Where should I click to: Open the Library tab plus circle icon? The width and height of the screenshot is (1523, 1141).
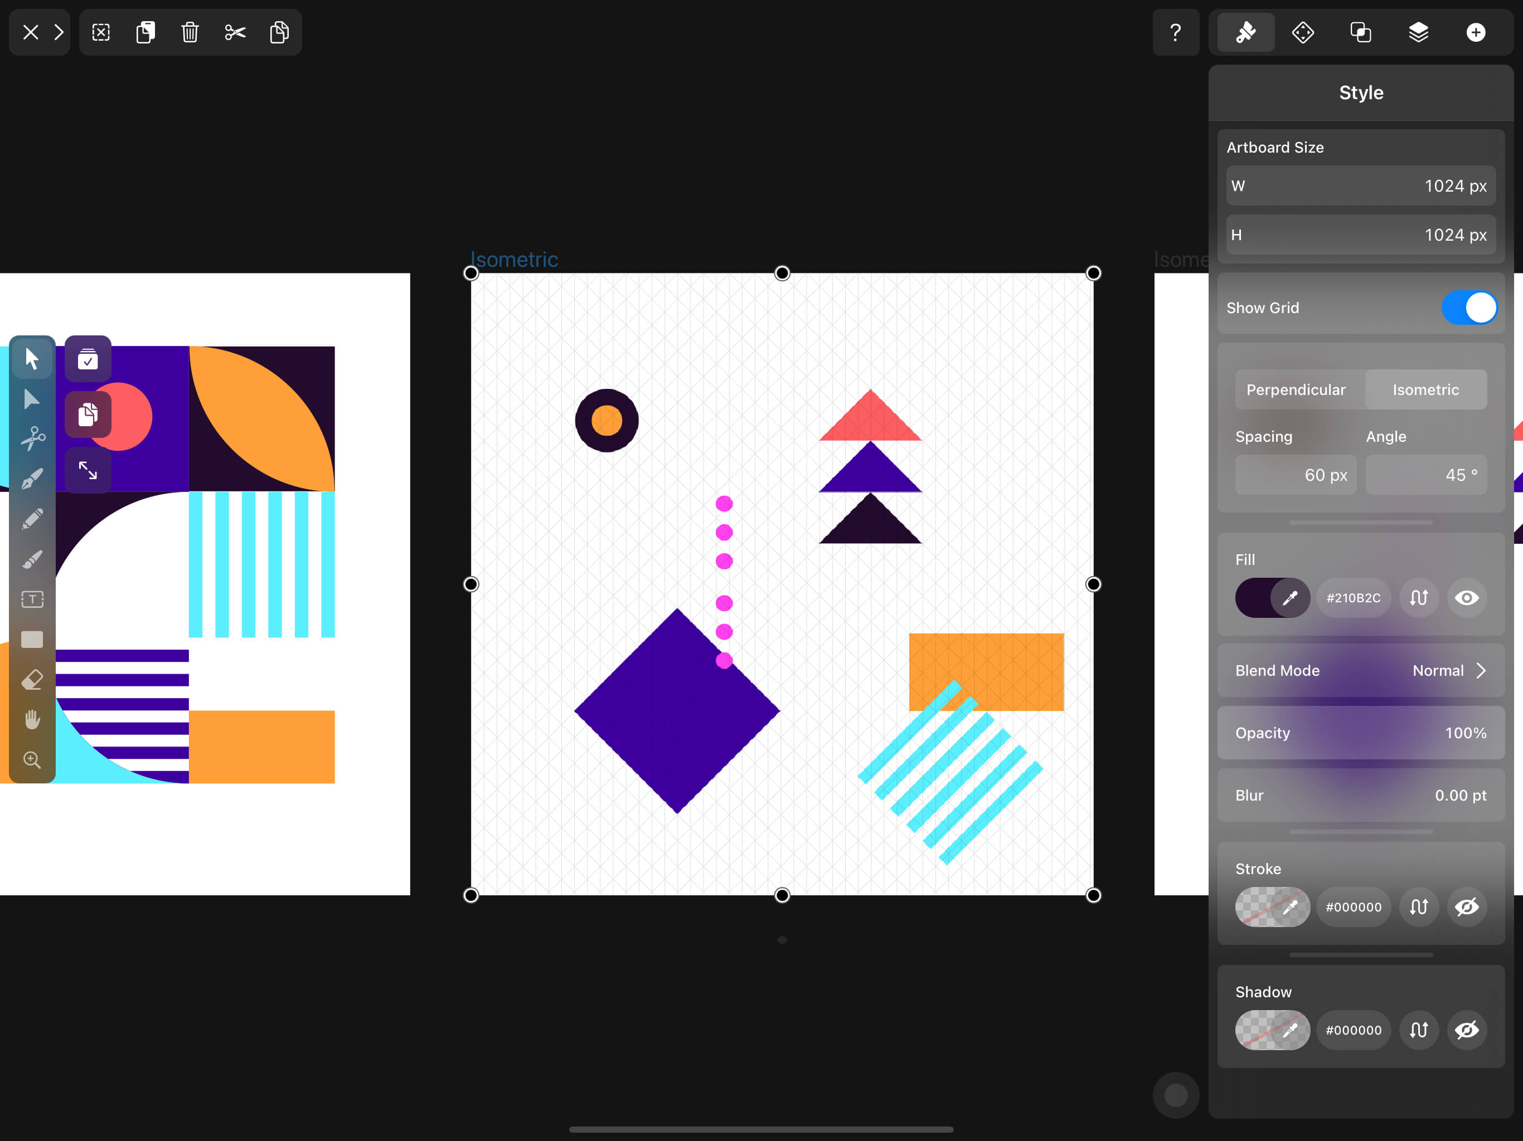(x=1476, y=32)
